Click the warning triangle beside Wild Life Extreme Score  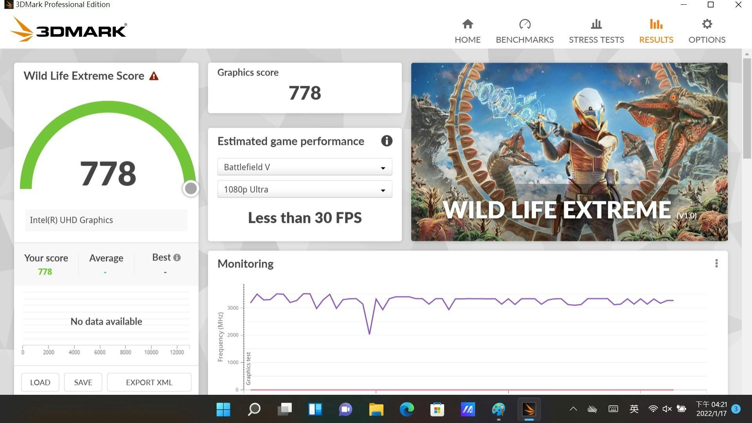(x=154, y=76)
